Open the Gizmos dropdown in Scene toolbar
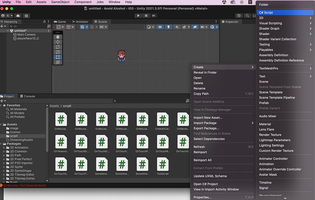 pos(214,27)
